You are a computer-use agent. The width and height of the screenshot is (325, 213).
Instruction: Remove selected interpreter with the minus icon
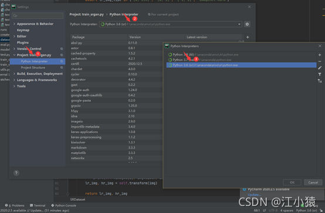point(320,61)
